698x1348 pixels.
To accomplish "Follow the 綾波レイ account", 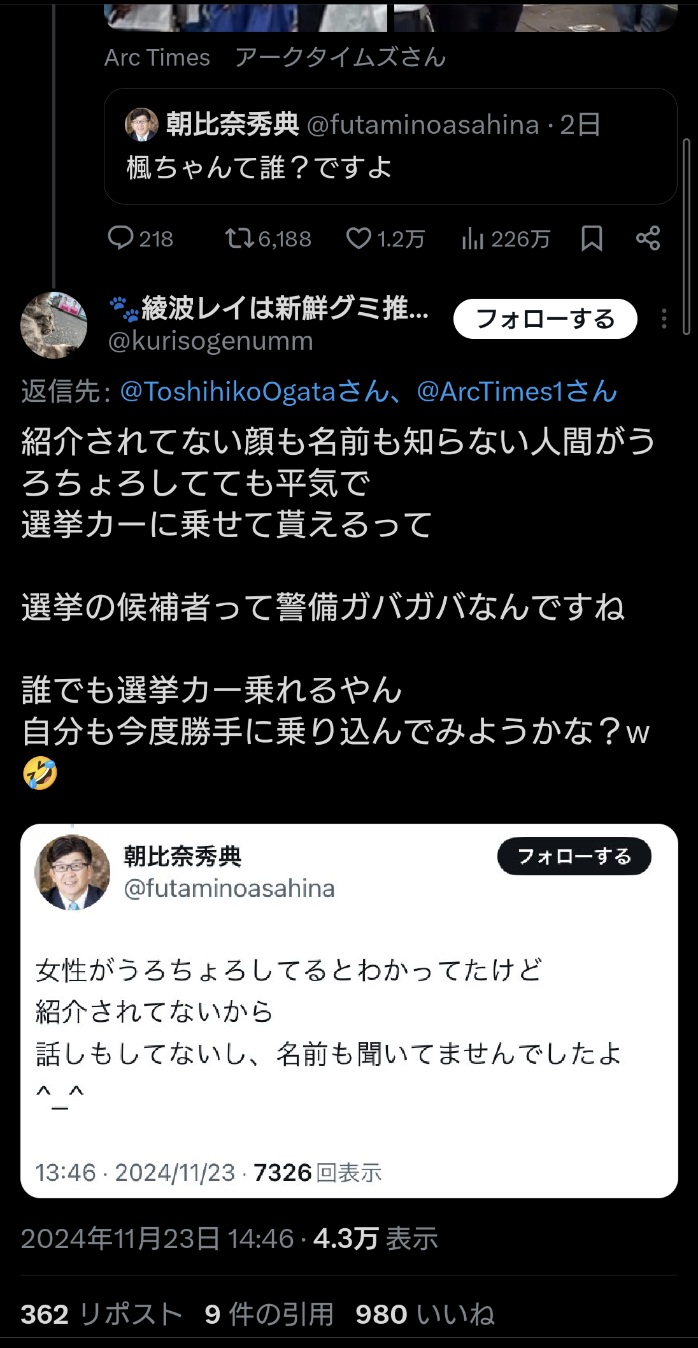I will [x=545, y=319].
